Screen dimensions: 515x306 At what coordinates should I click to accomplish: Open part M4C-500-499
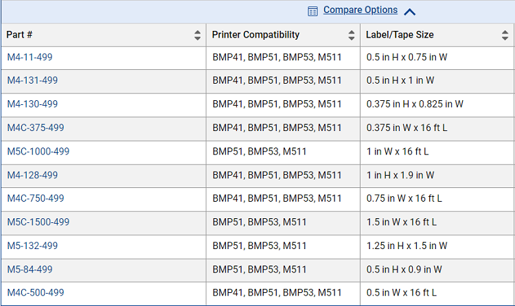(x=36, y=292)
